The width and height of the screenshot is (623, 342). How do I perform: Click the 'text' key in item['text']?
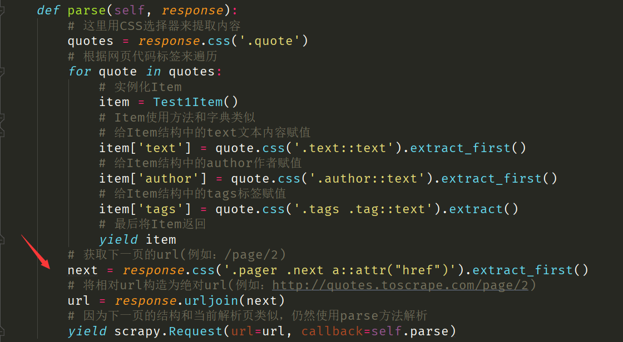click(x=161, y=148)
